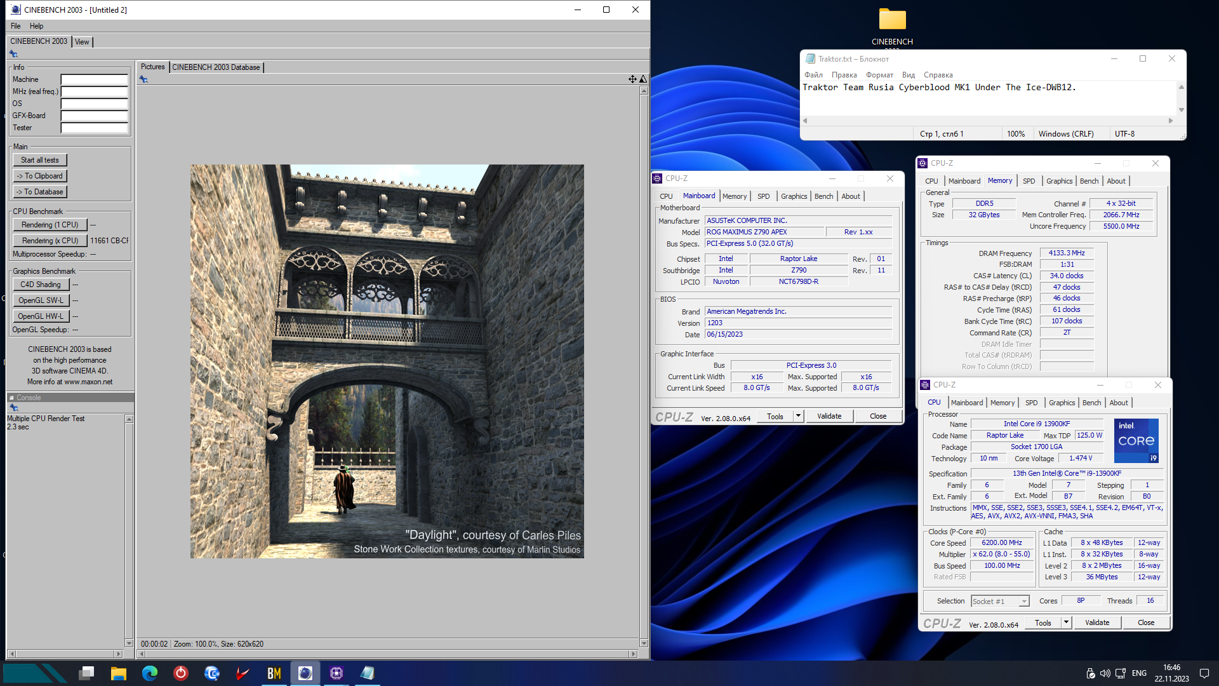Select the Pictures tab
Screen dimensions: 1219x686
(152, 67)
